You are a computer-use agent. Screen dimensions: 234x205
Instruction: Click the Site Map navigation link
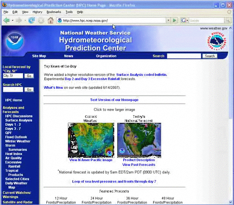tap(39, 56)
